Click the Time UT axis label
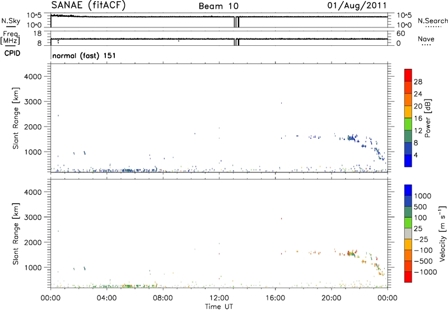Viewport: 448px width, 310px height. (219, 307)
